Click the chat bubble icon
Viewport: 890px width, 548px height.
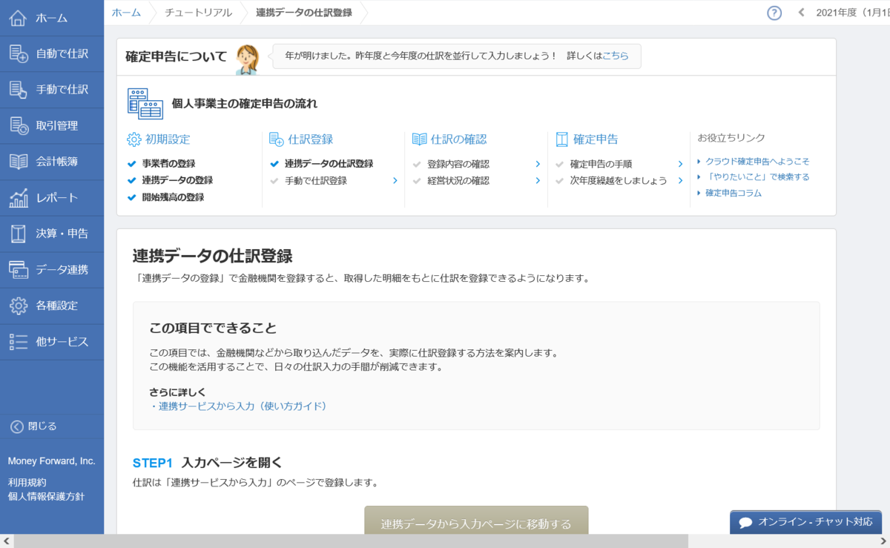[746, 522]
